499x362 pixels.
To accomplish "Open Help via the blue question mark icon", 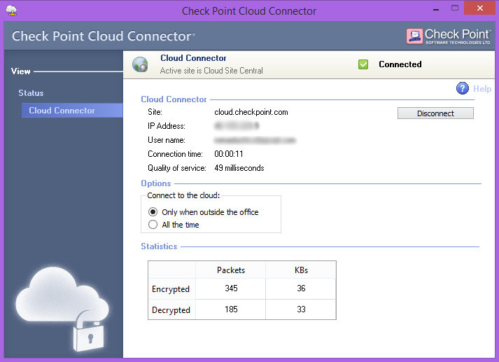I will (463, 88).
